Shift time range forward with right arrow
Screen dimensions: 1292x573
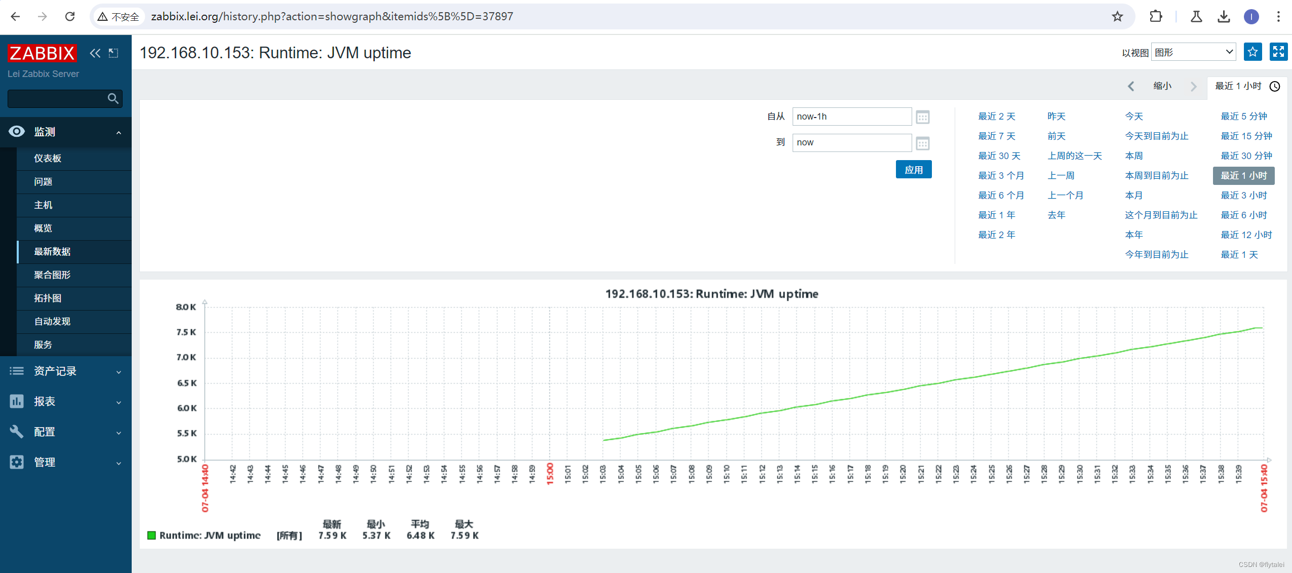[1193, 86]
